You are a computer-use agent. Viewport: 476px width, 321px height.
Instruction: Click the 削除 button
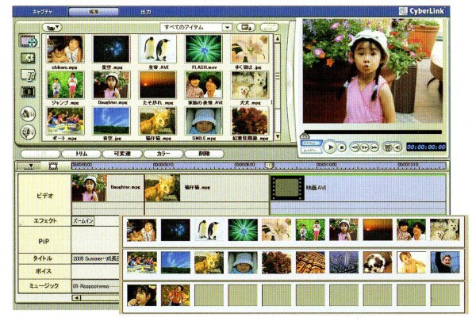click(x=205, y=154)
